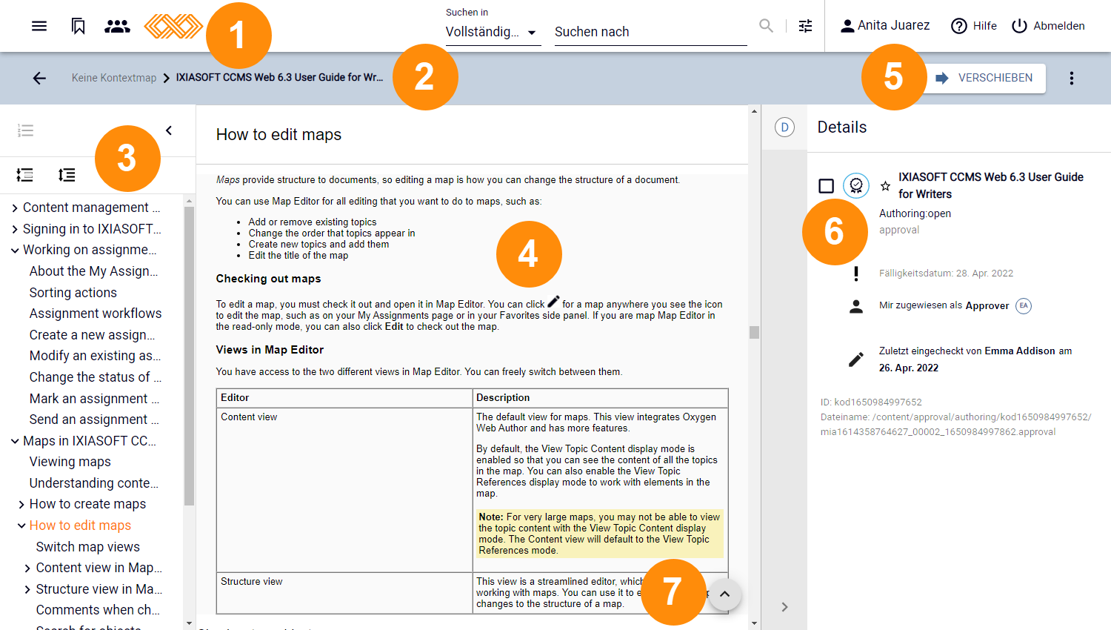Open Send an assignment topic
The height and width of the screenshot is (630, 1111).
[94, 420]
